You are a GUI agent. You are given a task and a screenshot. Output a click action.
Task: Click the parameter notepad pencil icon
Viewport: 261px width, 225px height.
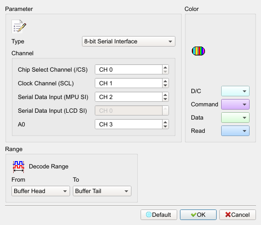(19, 26)
